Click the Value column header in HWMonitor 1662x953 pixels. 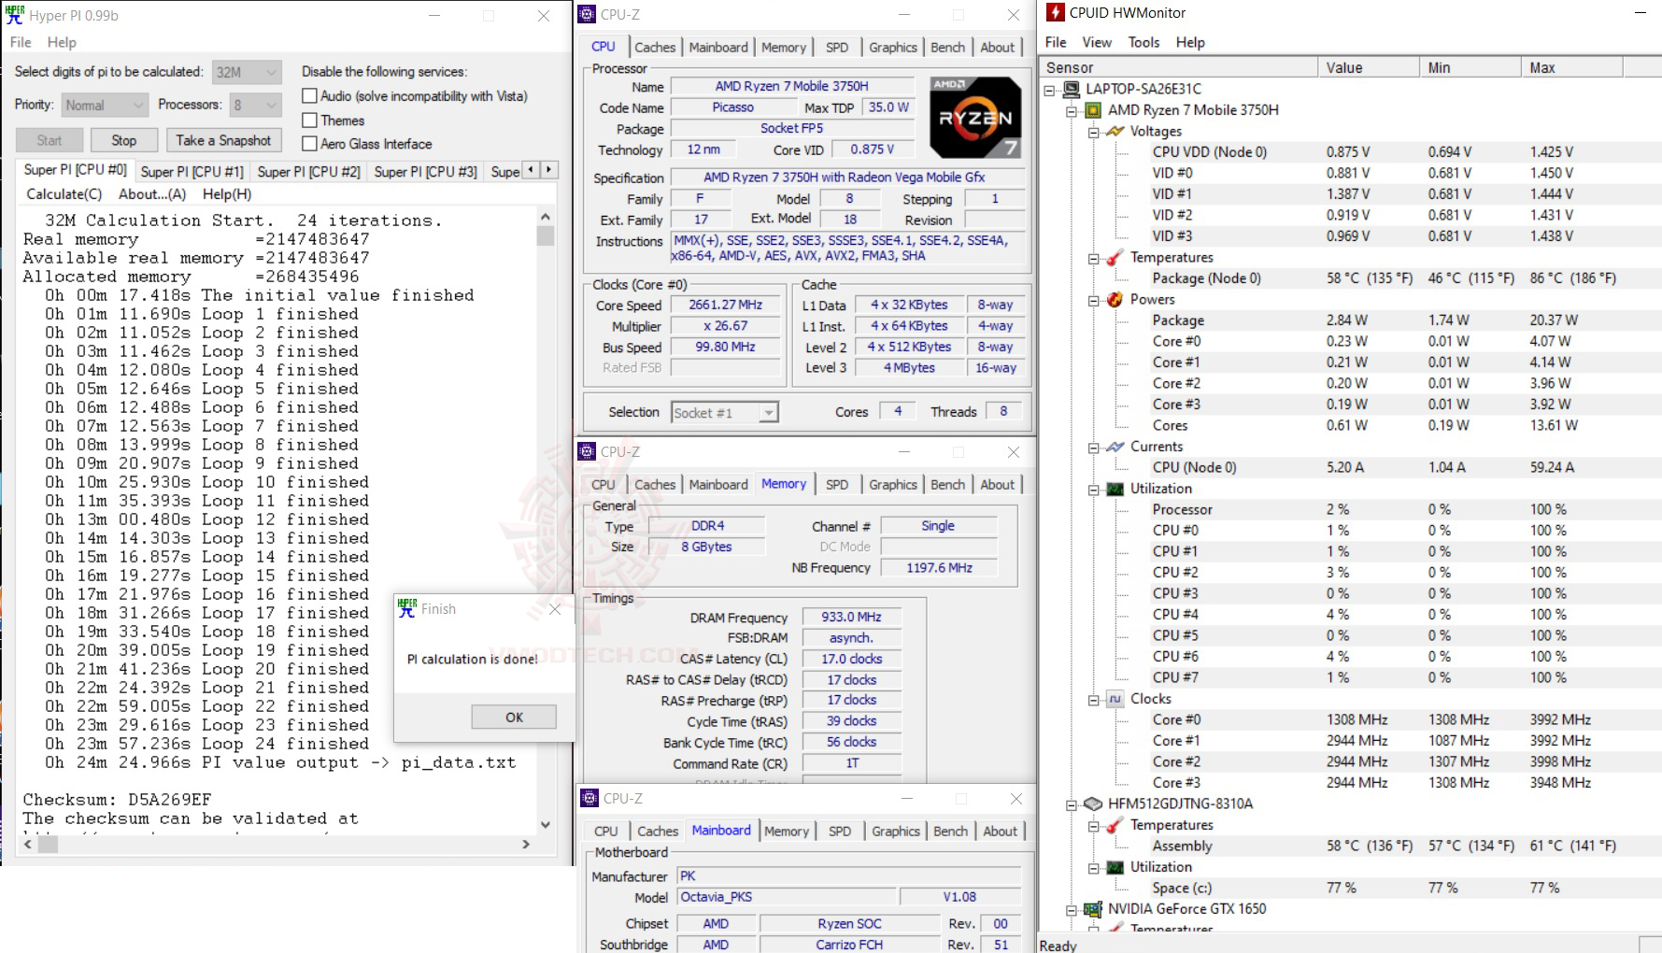[1369, 67]
